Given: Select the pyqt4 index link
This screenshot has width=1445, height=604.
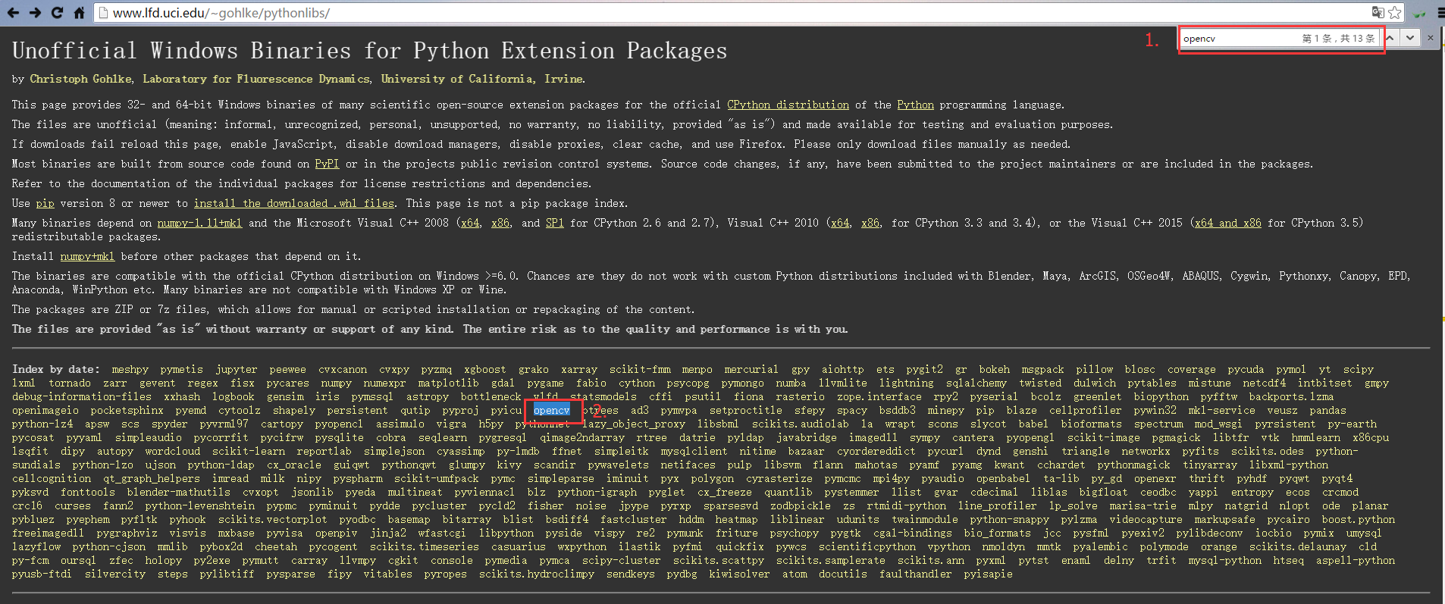Looking at the screenshot, I should point(1337,478).
